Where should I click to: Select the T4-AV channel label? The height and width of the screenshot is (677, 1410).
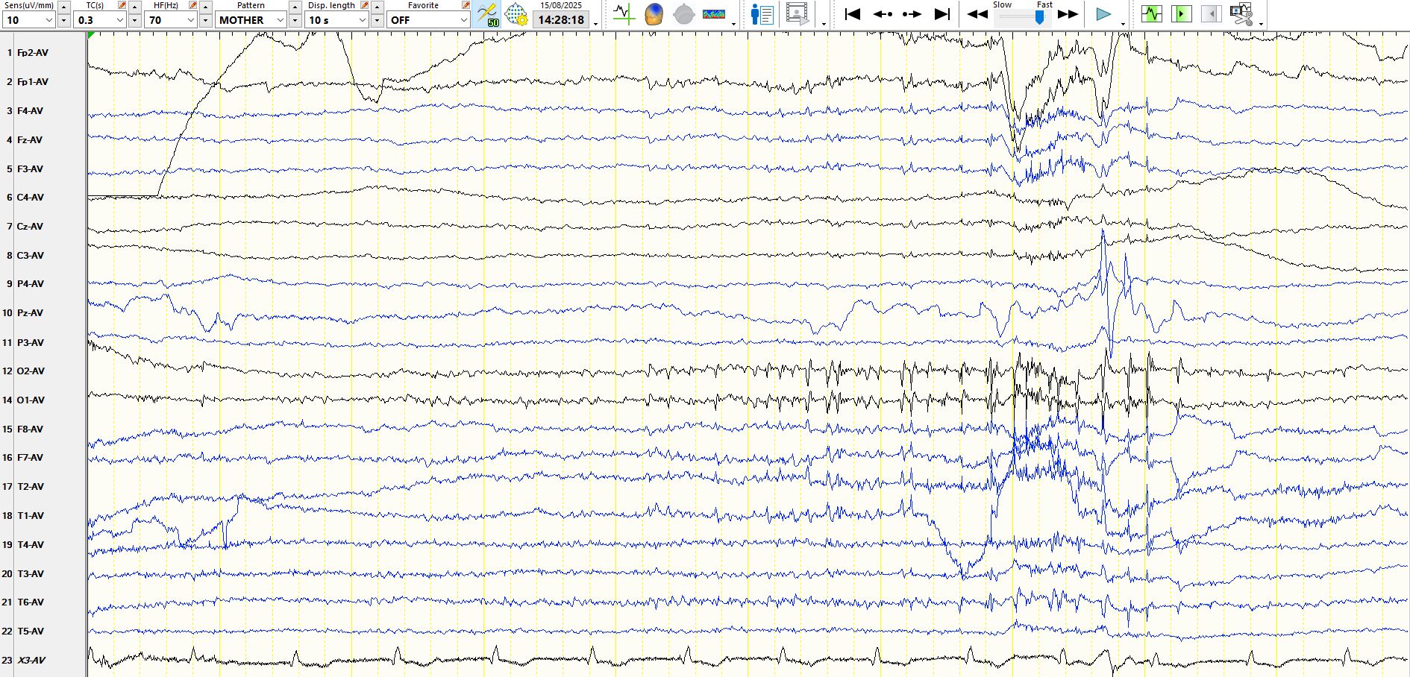coord(31,545)
